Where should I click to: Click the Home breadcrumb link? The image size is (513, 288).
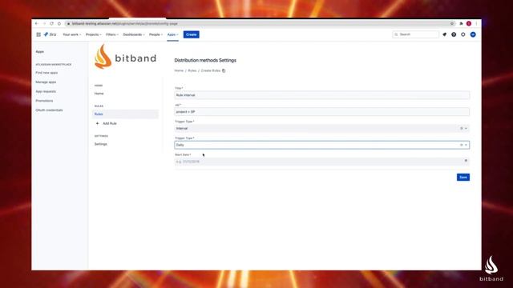coord(179,70)
